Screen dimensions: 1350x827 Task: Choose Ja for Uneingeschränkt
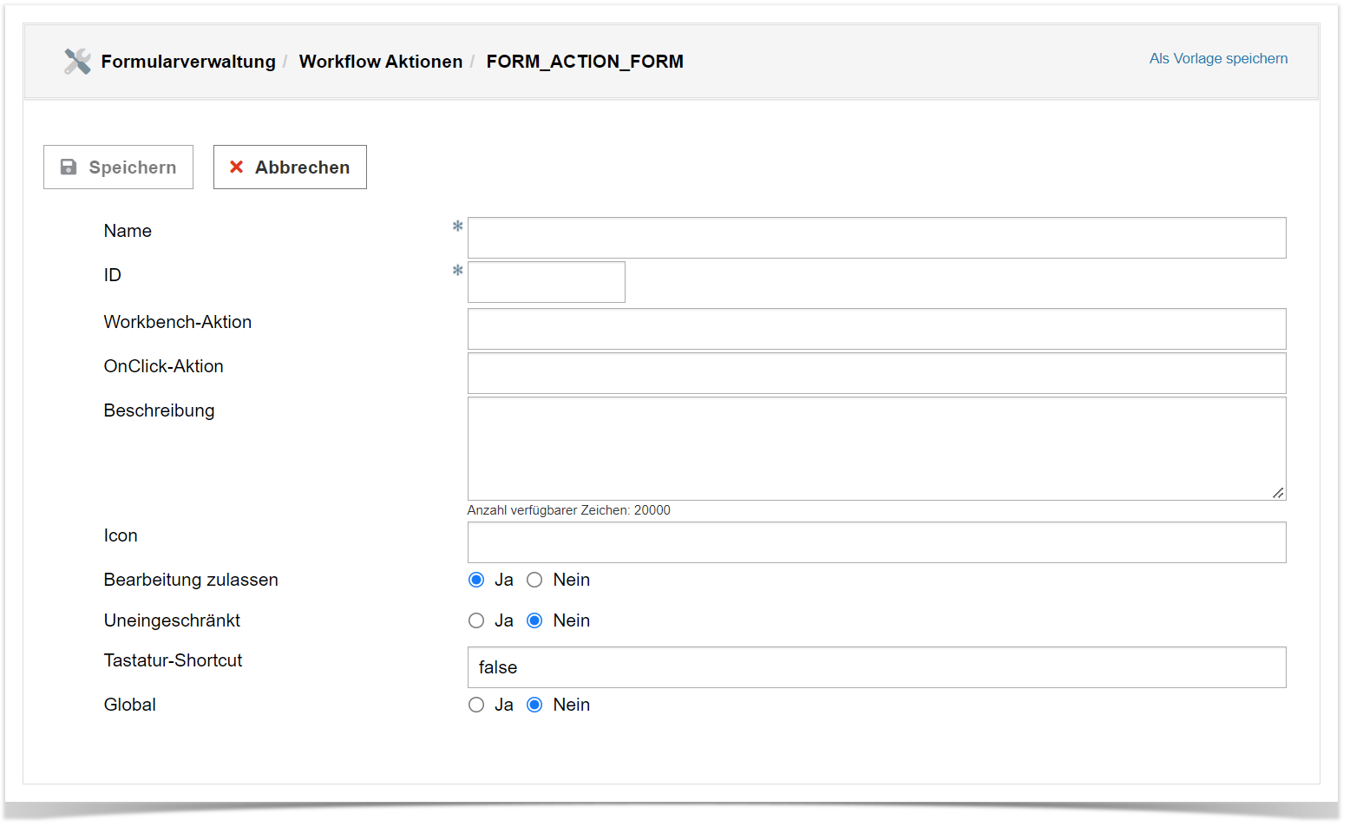click(476, 620)
